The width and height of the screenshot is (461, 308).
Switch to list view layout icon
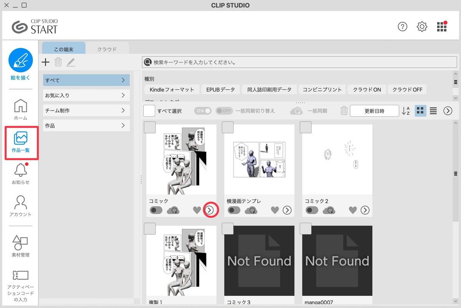[433, 111]
